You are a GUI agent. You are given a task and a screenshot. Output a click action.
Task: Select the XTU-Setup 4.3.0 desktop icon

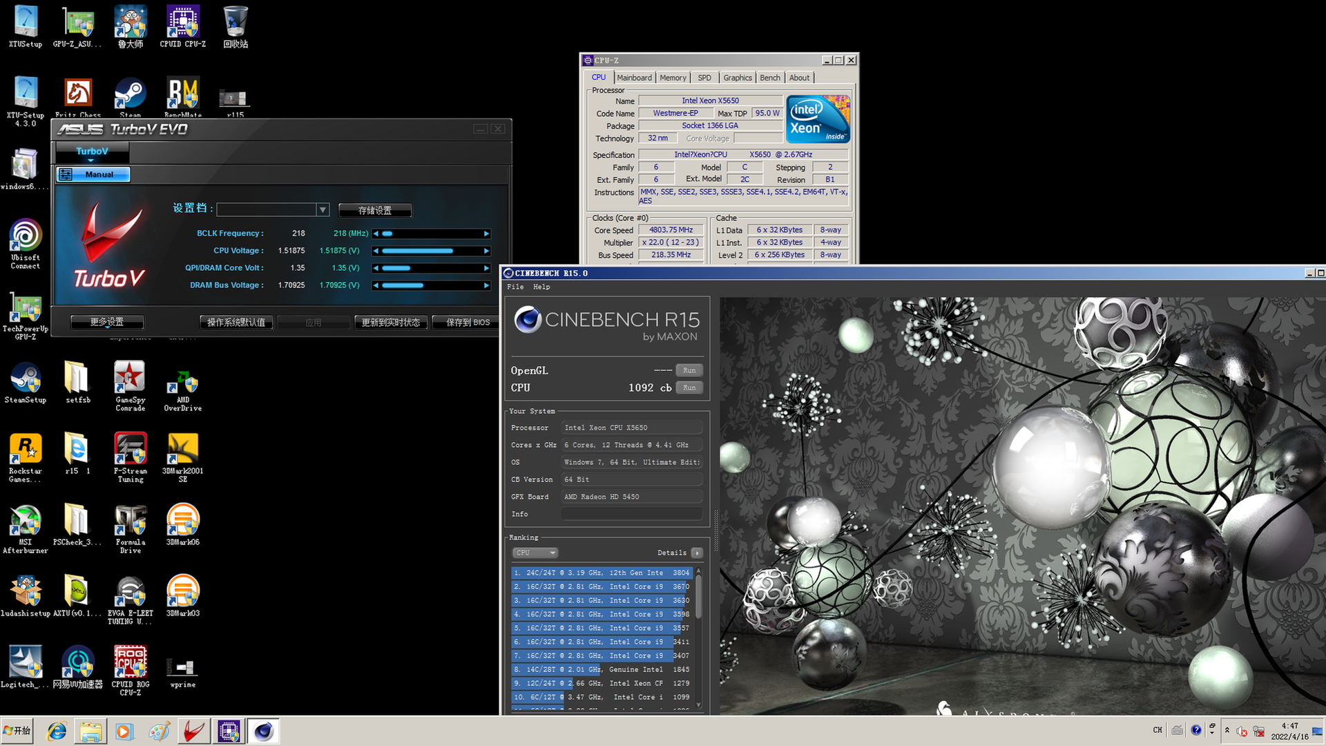(26, 102)
